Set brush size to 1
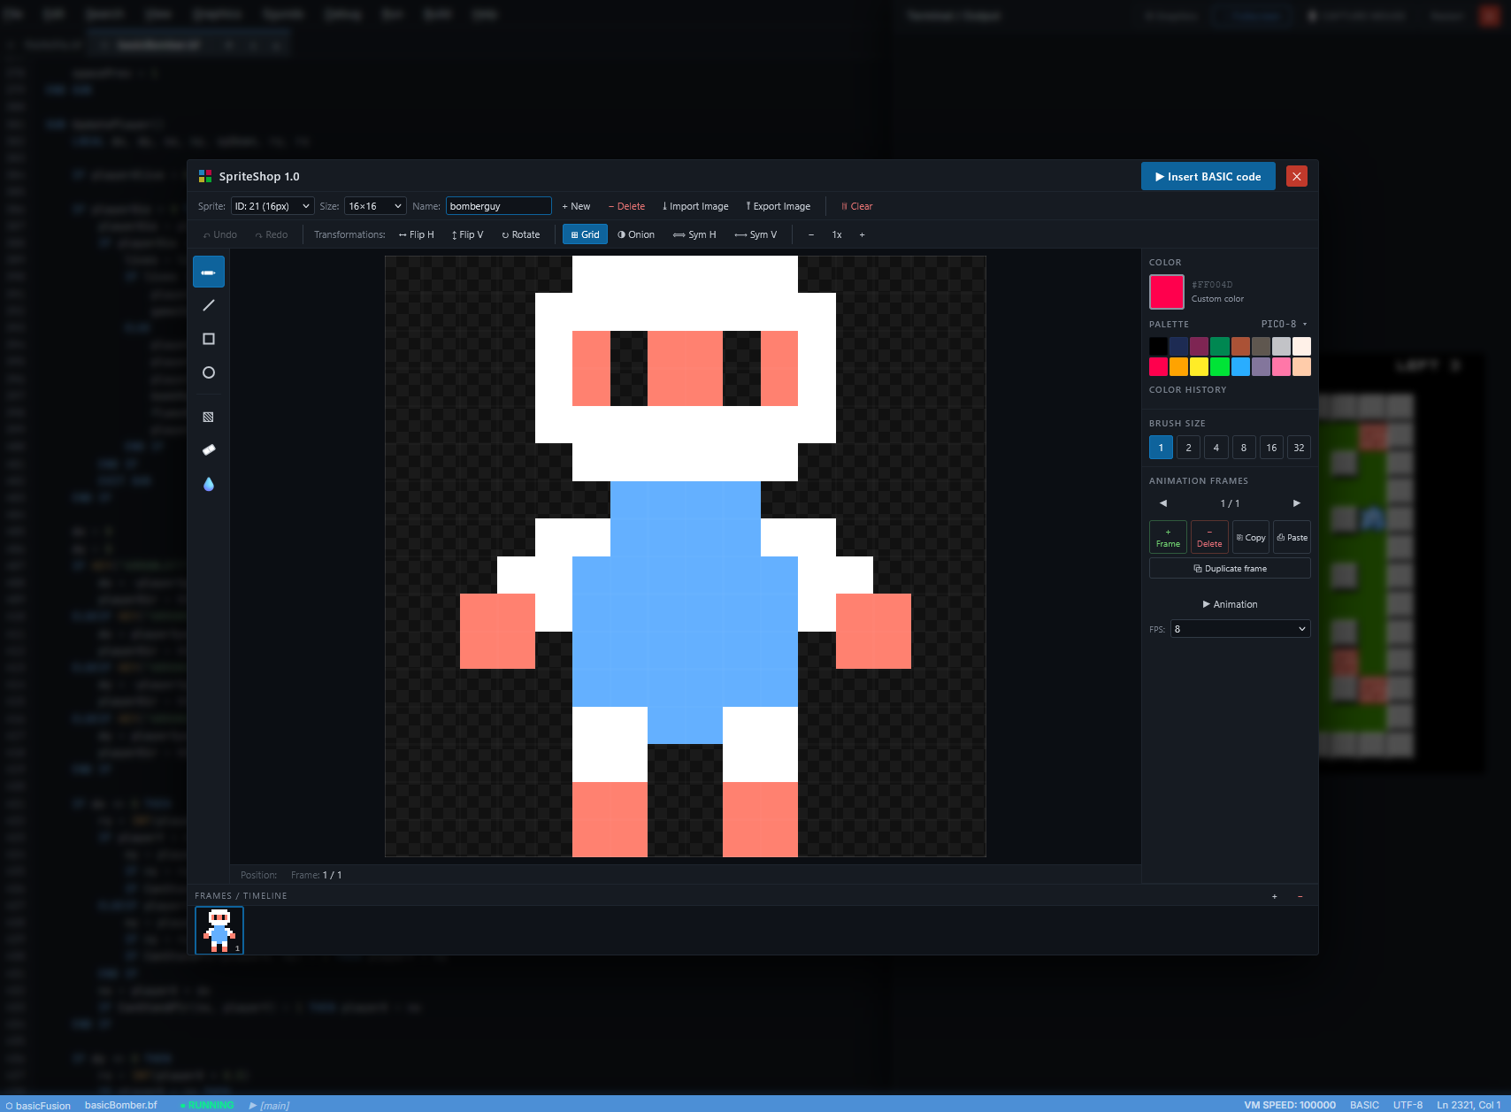This screenshot has height=1112, width=1511. click(1161, 448)
